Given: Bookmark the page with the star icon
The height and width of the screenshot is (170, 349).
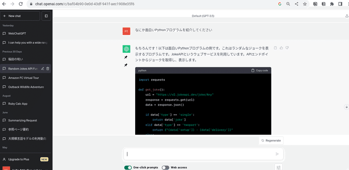Looking at the screenshot, I should (x=305, y=4).
